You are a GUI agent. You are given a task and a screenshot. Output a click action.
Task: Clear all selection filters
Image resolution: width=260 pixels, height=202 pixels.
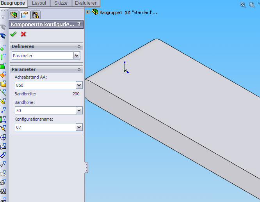3,27
